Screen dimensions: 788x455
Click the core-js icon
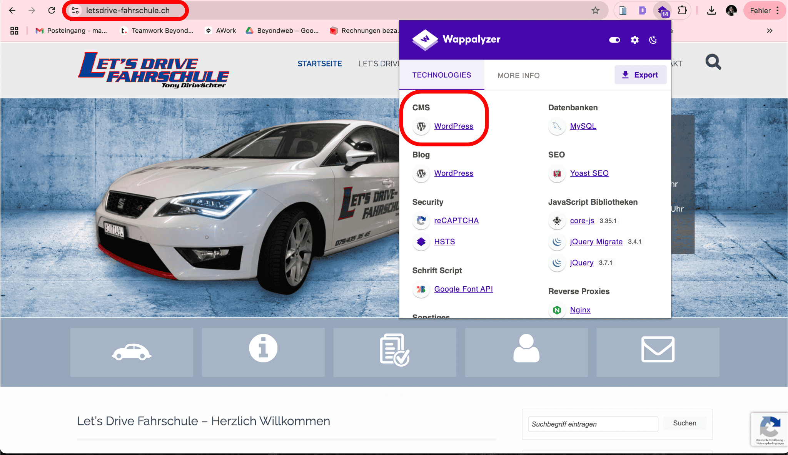click(x=557, y=221)
